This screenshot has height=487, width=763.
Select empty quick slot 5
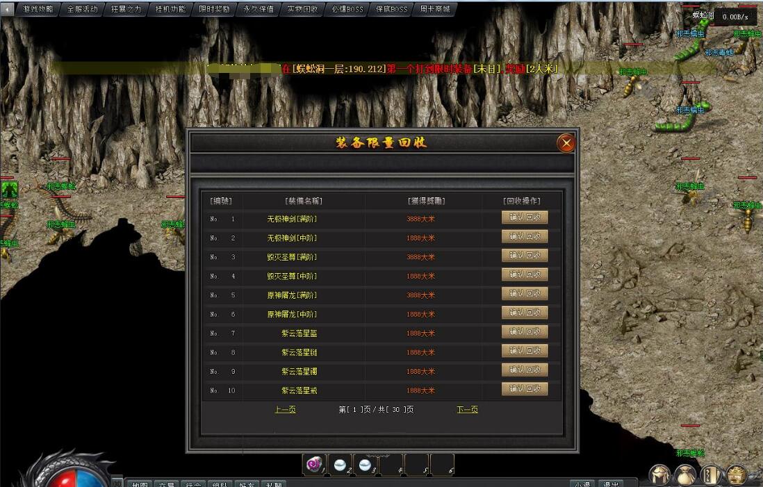click(x=416, y=465)
